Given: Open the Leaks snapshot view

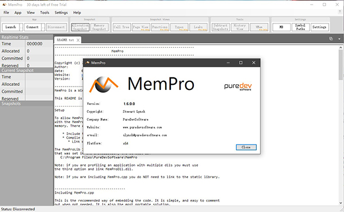Looking at the screenshot, I should click(x=198, y=27).
